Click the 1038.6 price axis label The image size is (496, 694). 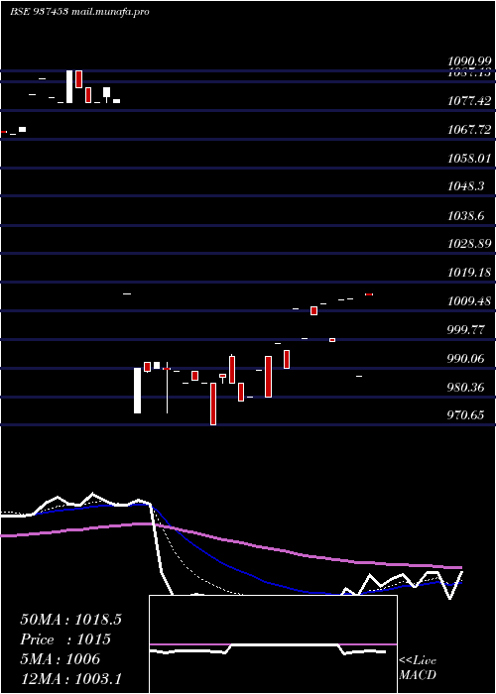coord(465,216)
